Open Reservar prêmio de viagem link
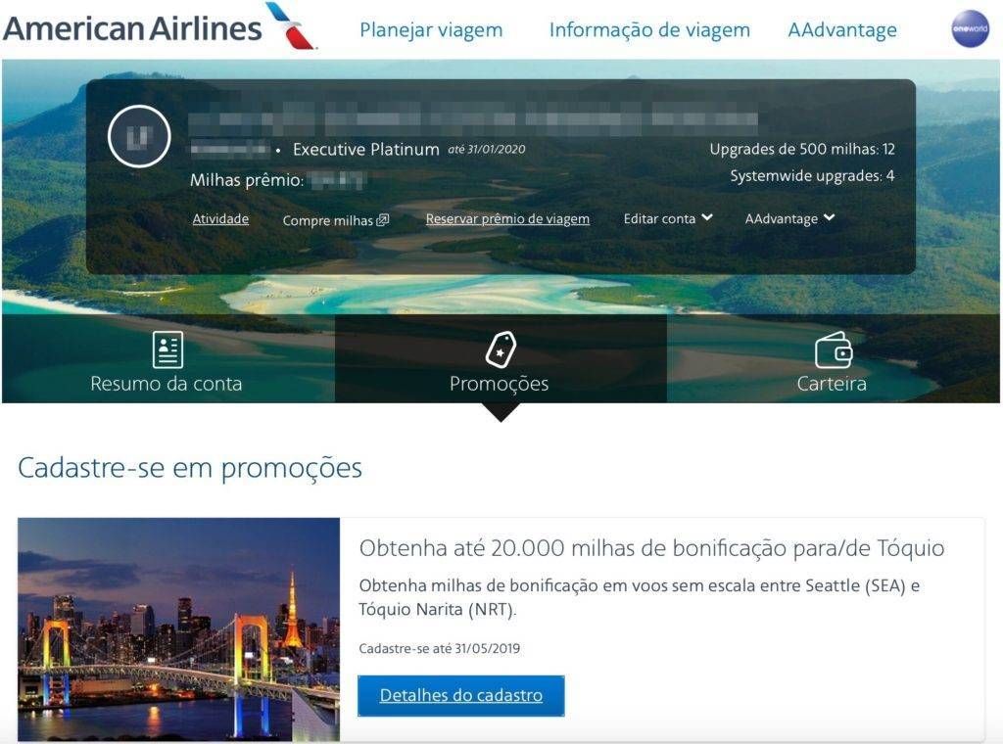This screenshot has height=744, width=1003. [507, 218]
